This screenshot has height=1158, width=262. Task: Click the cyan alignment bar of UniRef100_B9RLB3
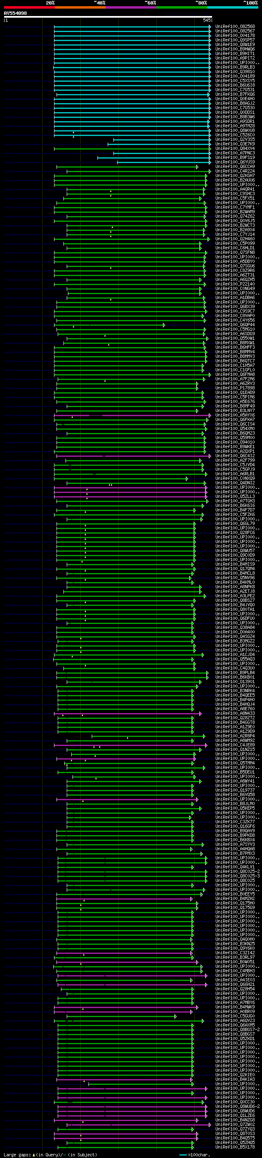[x=132, y=67]
